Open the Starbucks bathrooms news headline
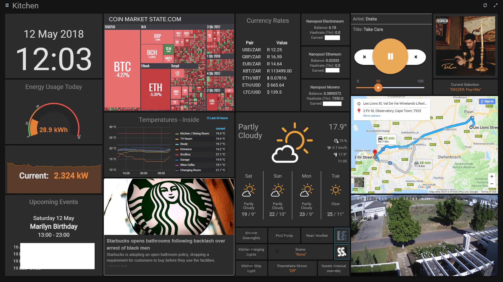This screenshot has width=503, height=282. [166, 244]
